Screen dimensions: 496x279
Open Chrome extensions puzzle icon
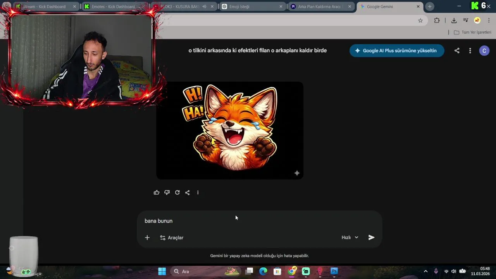click(x=437, y=21)
